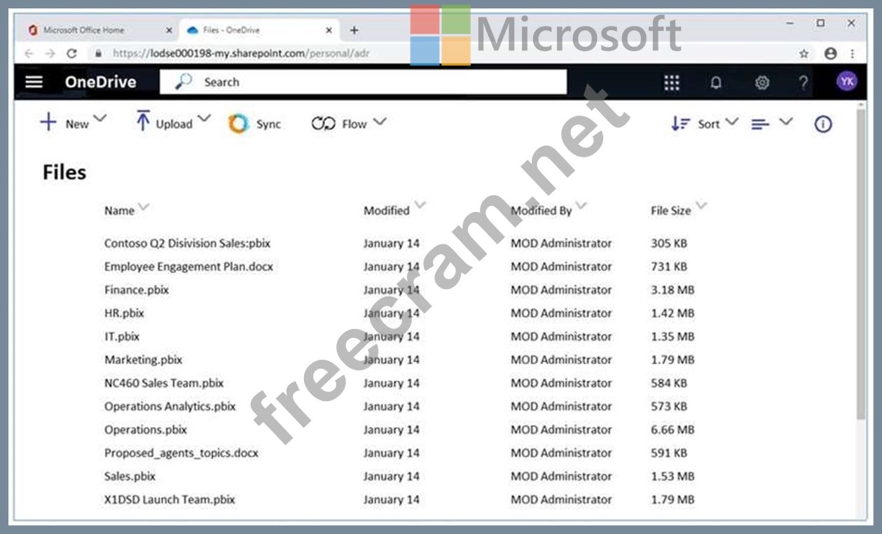Expand the New dropdown

[99, 119]
